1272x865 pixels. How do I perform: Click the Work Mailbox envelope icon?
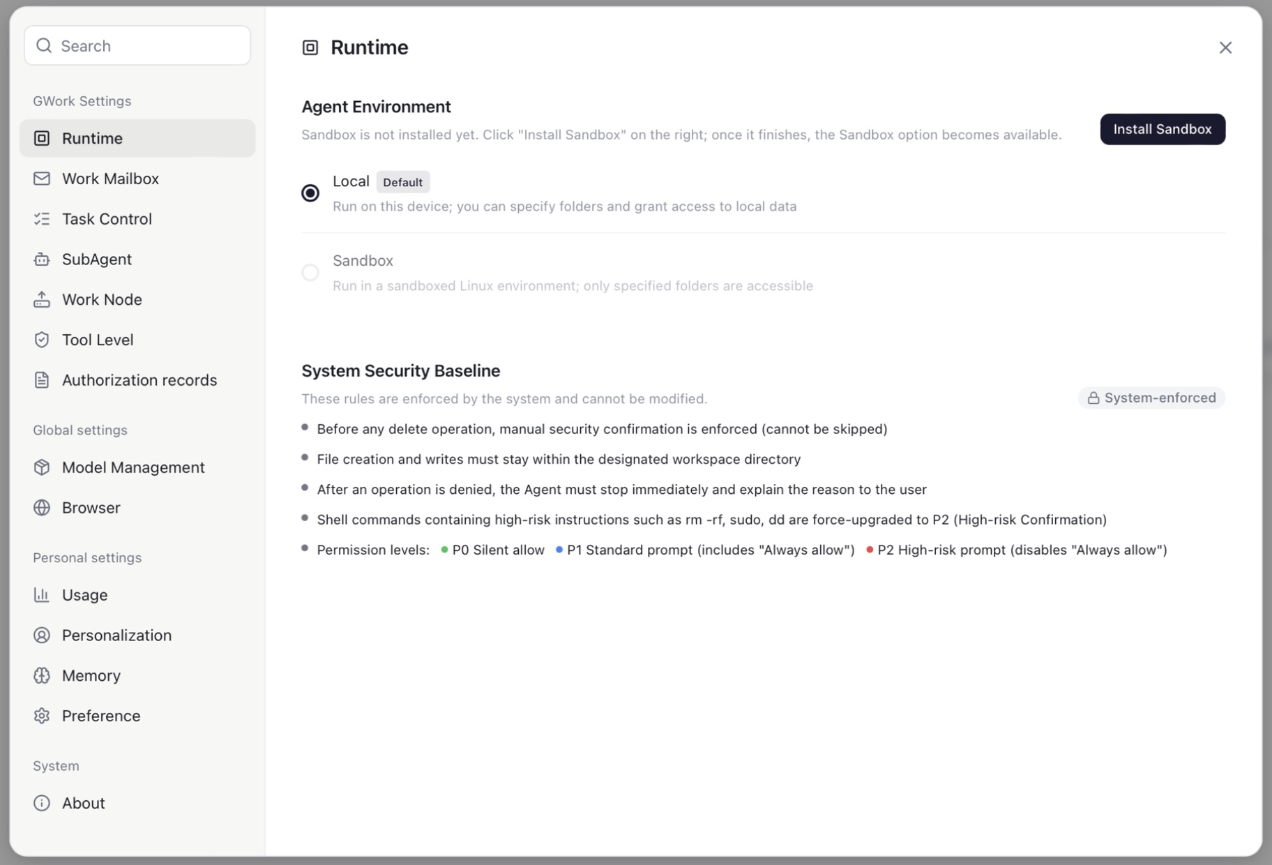[x=42, y=179]
